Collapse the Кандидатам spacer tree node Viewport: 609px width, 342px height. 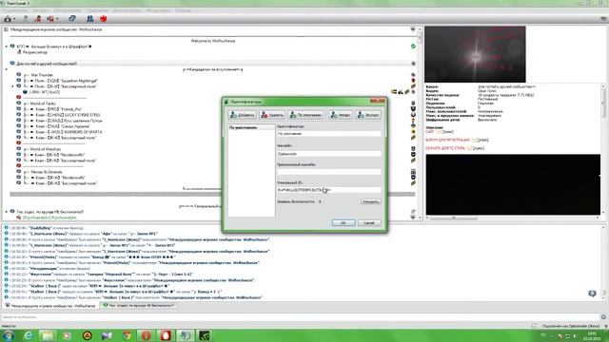point(7,69)
